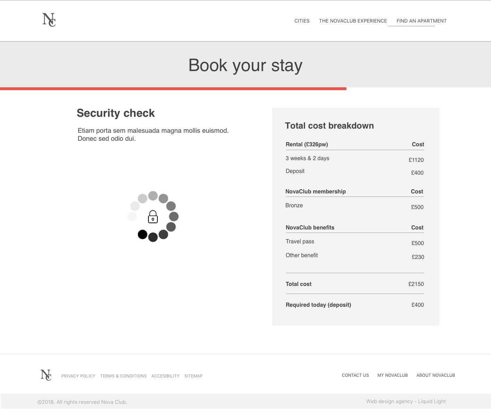Click the NC logo in the header

pyautogui.click(x=49, y=20)
